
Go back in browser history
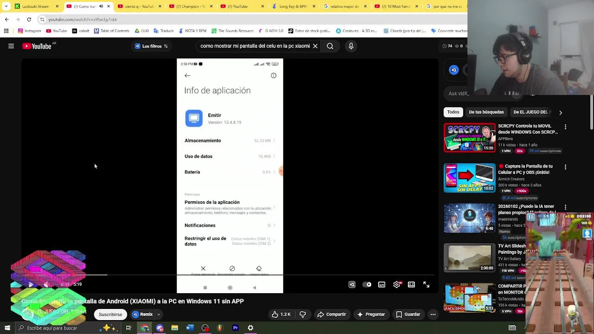click(x=6, y=19)
